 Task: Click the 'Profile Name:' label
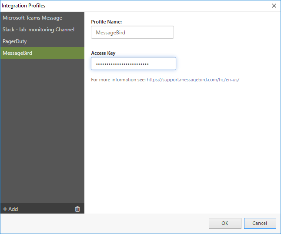(x=107, y=22)
